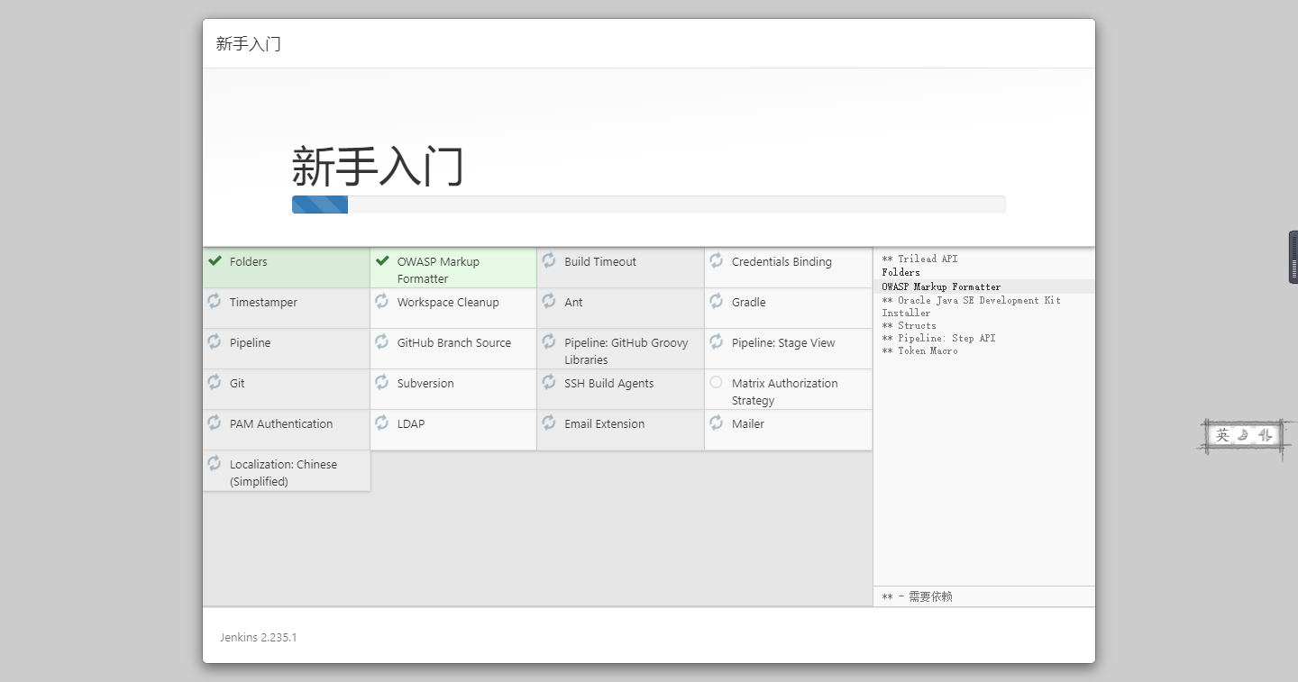Click the loading icon next to LDAP
This screenshot has height=682, width=1298.
click(x=382, y=423)
